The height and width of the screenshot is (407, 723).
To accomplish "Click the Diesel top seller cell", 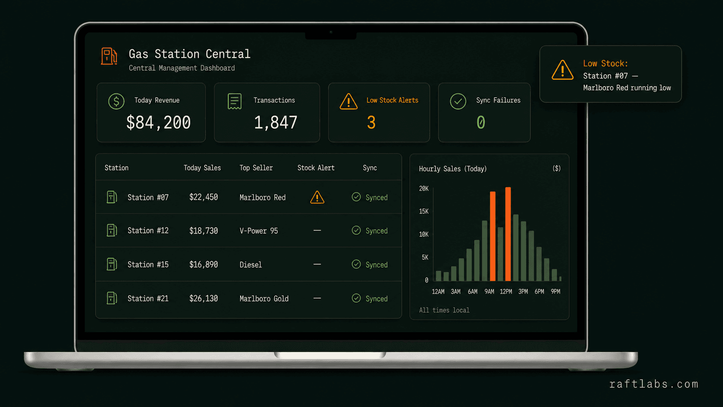I will click(251, 265).
